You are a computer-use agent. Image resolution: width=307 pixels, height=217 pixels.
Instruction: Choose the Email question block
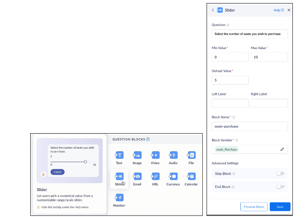point(137,176)
